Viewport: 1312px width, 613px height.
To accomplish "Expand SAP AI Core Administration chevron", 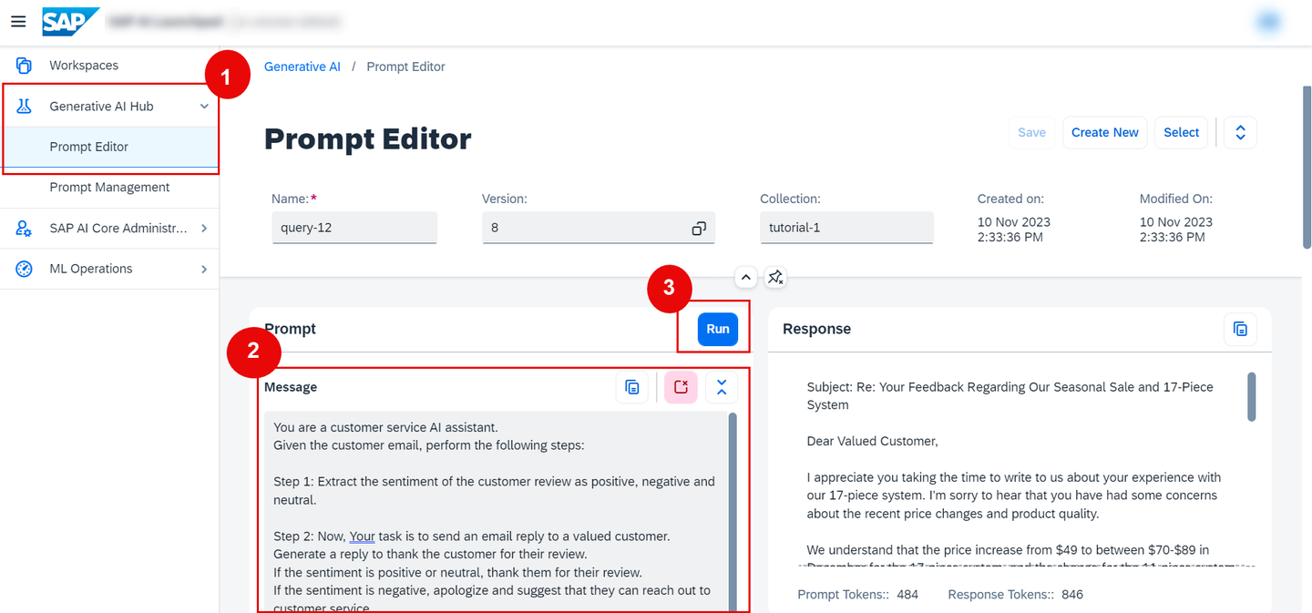I will (204, 229).
